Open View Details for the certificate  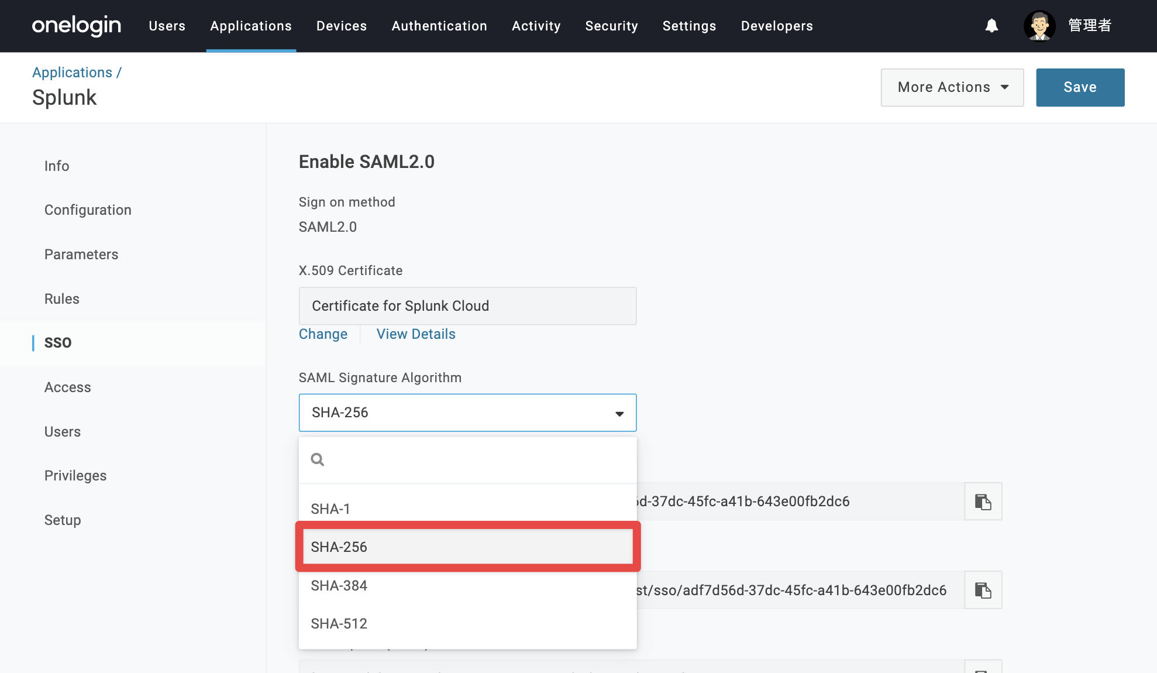(x=416, y=334)
